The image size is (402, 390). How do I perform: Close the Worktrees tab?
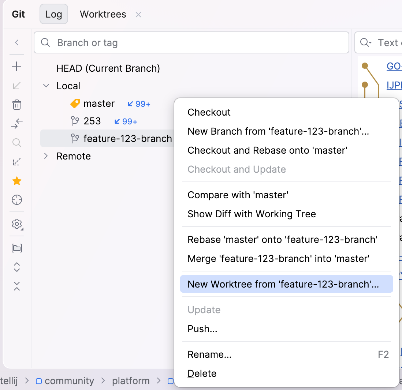[138, 15]
